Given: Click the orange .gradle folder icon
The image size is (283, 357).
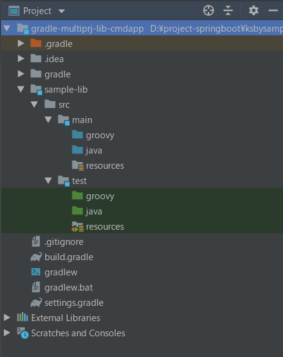Looking at the screenshot, I should [36, 43].
